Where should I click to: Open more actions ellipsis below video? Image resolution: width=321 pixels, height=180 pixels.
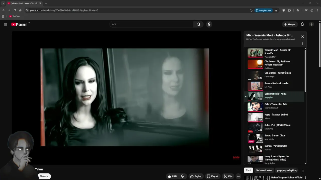pos(238,176)
